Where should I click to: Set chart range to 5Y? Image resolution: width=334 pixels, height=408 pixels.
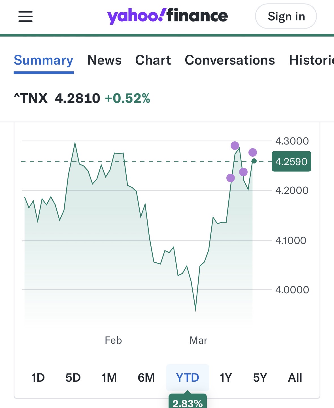pyautogui.click(x=260, y=378)
